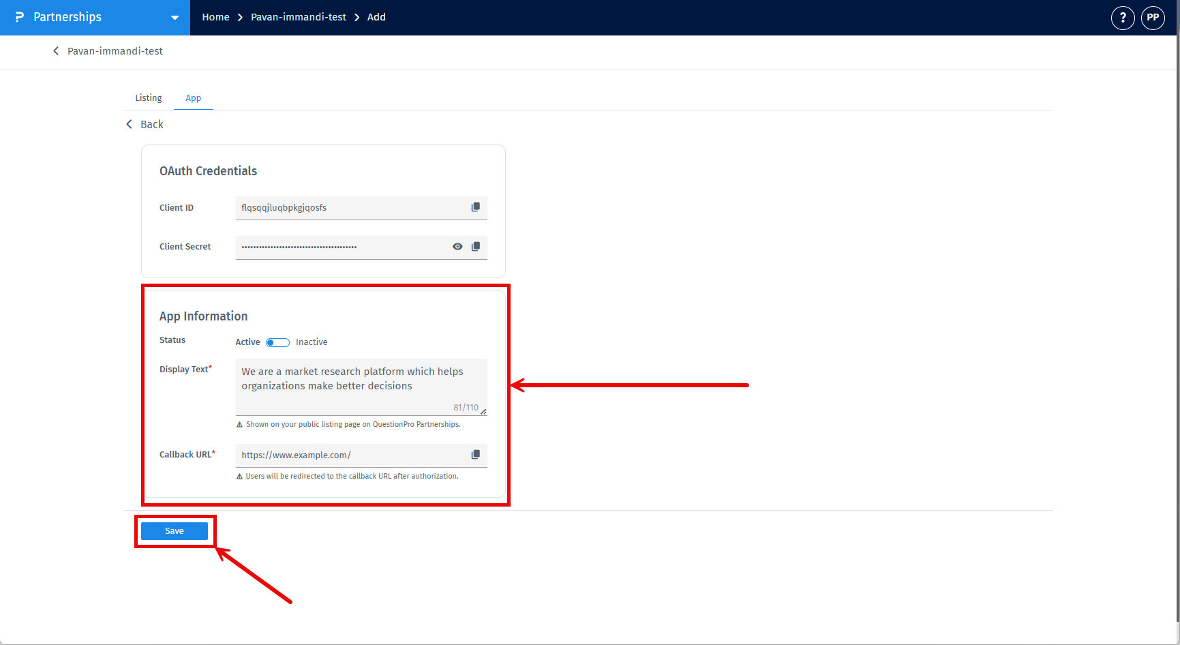
Task: Copy the Callback URL
Action: point(476,455)
